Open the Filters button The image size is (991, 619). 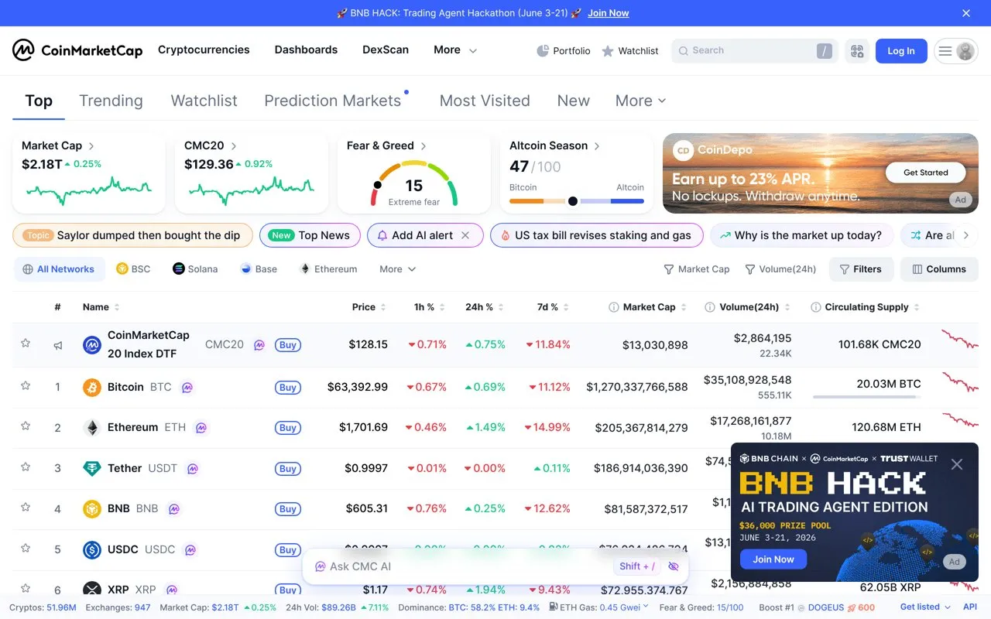click(x=861, y=269)
